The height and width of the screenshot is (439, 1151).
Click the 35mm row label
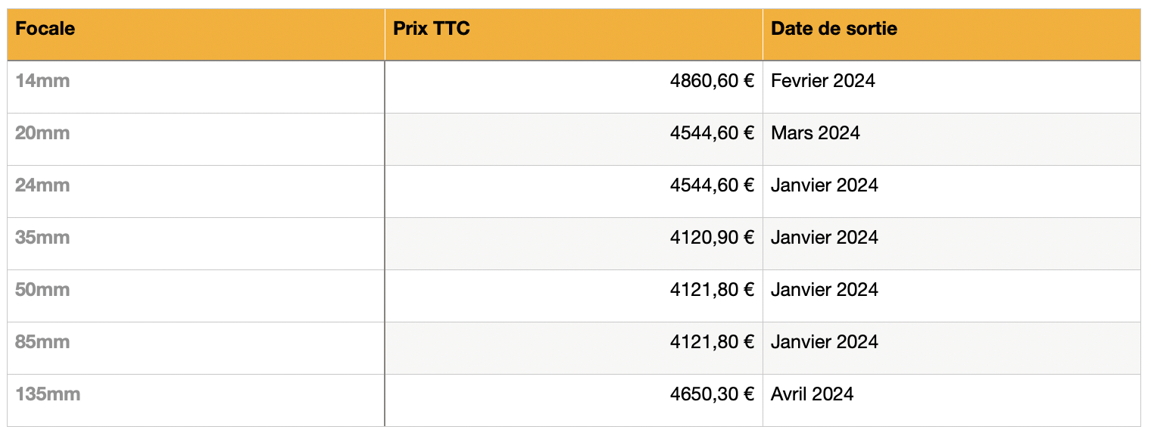click(x=42, y=238)
